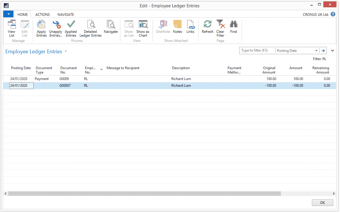The width and height of the screenshot is (340, 213).
Task: Open the record in OneNote
Action: [163, 28]
